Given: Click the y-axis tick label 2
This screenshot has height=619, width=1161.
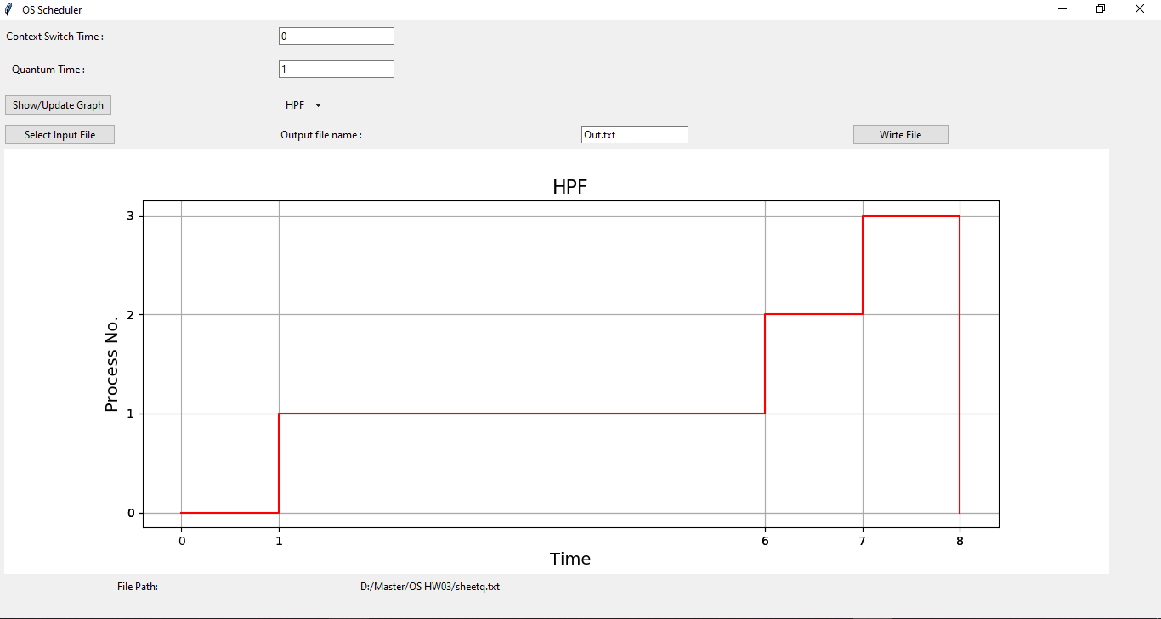Looking at the screenshot, I should [x=131, y=314].
